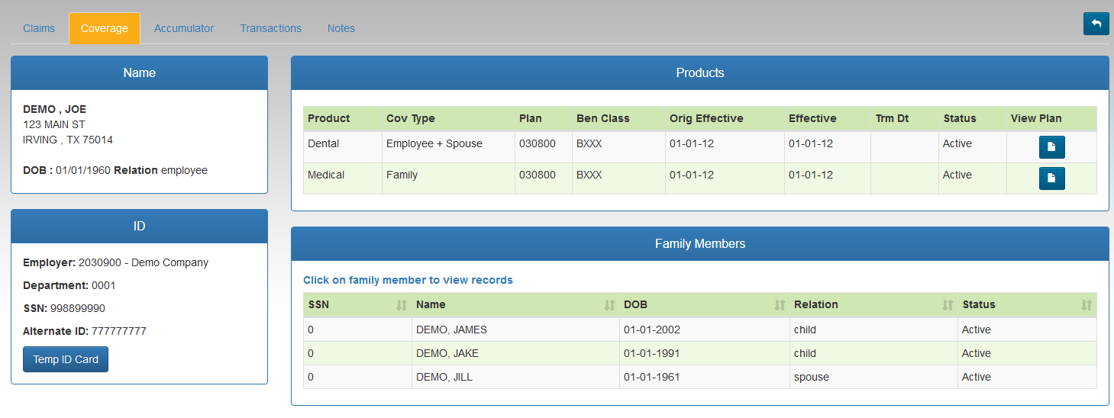Open the Accumulator tab
1114x418 pixels.
[x=184, y=28]
